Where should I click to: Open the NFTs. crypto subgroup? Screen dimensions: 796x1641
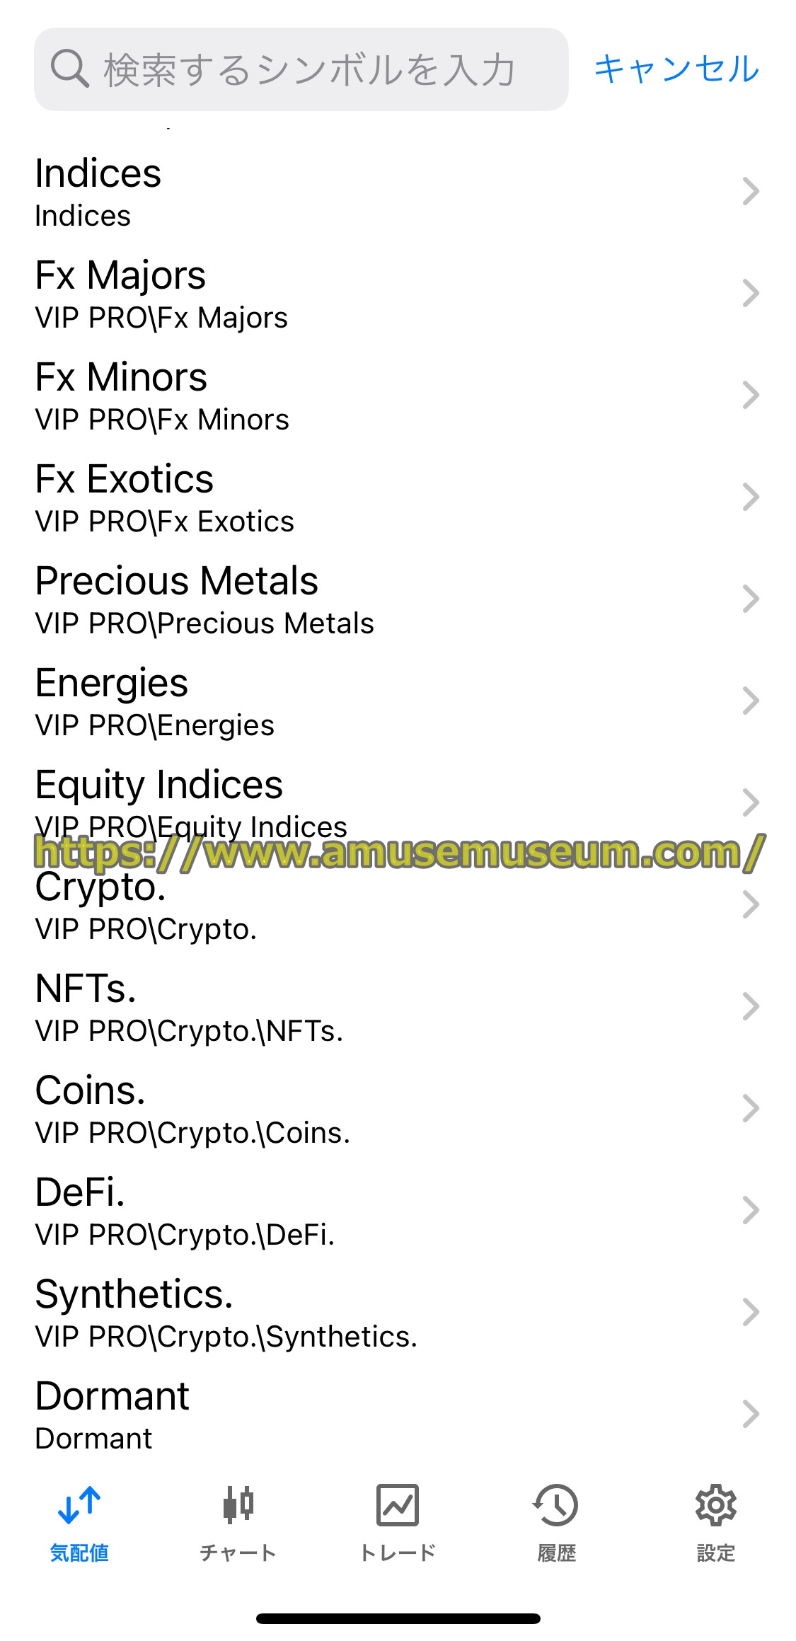pos(398,1007)
